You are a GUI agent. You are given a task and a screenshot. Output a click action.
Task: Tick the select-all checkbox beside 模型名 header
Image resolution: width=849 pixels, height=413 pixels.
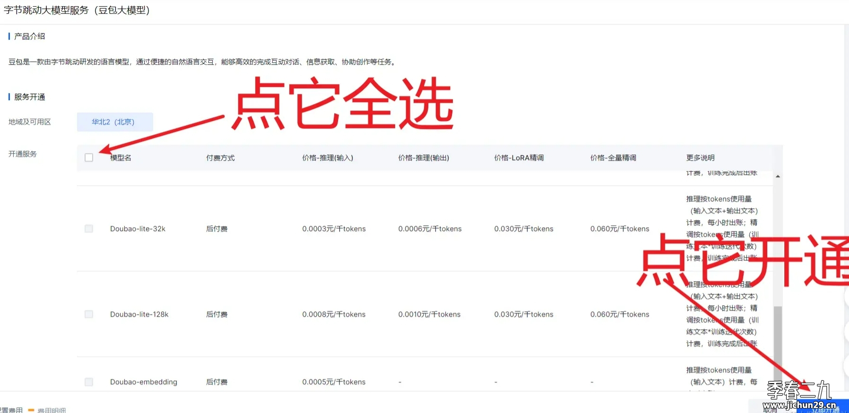click(x=89, y=157)
